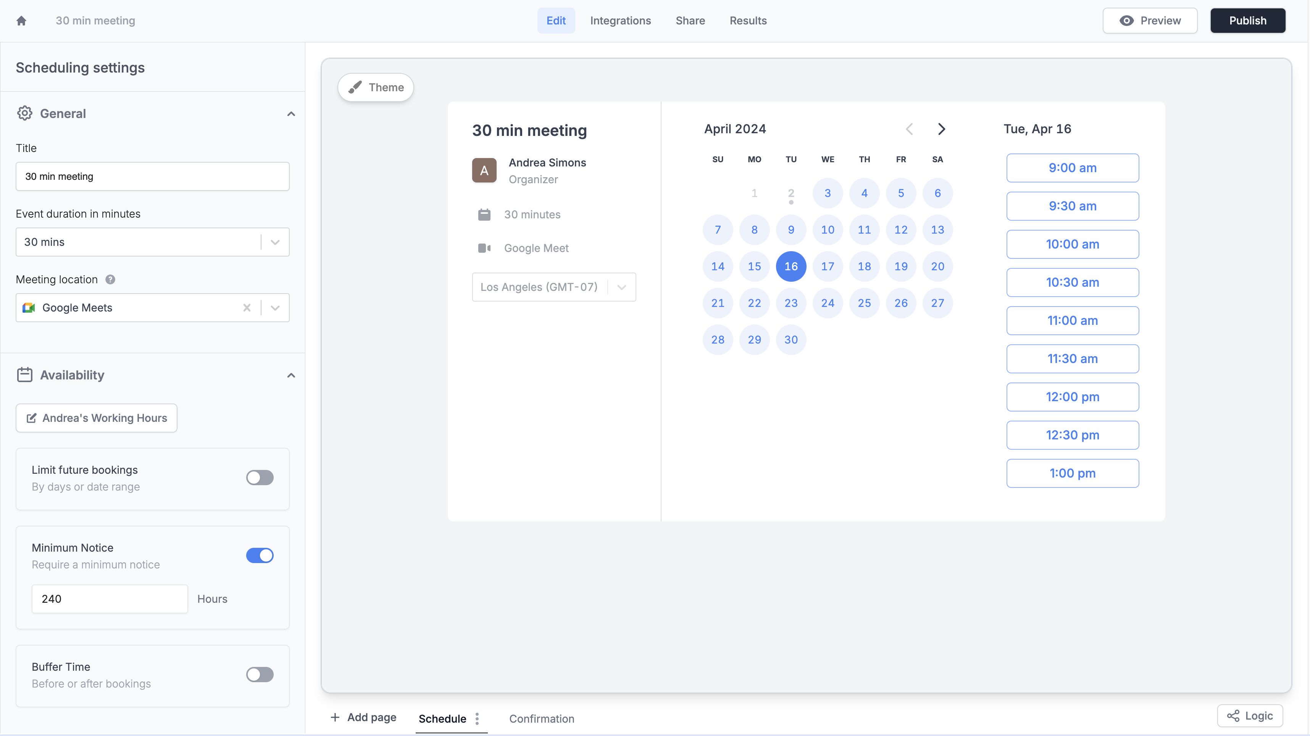Click the Integrations tab icon

(621, 20)
